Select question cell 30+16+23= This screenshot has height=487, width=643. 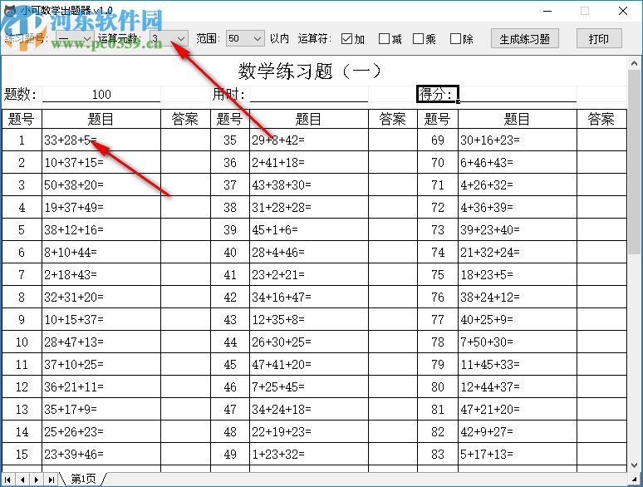(518, 140)
